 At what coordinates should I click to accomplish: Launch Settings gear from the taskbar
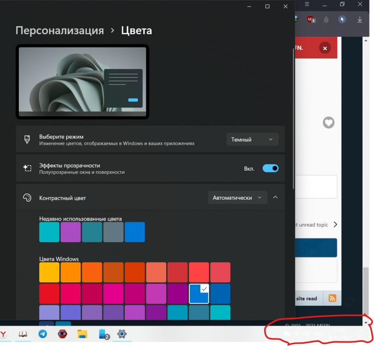(122, 334)
